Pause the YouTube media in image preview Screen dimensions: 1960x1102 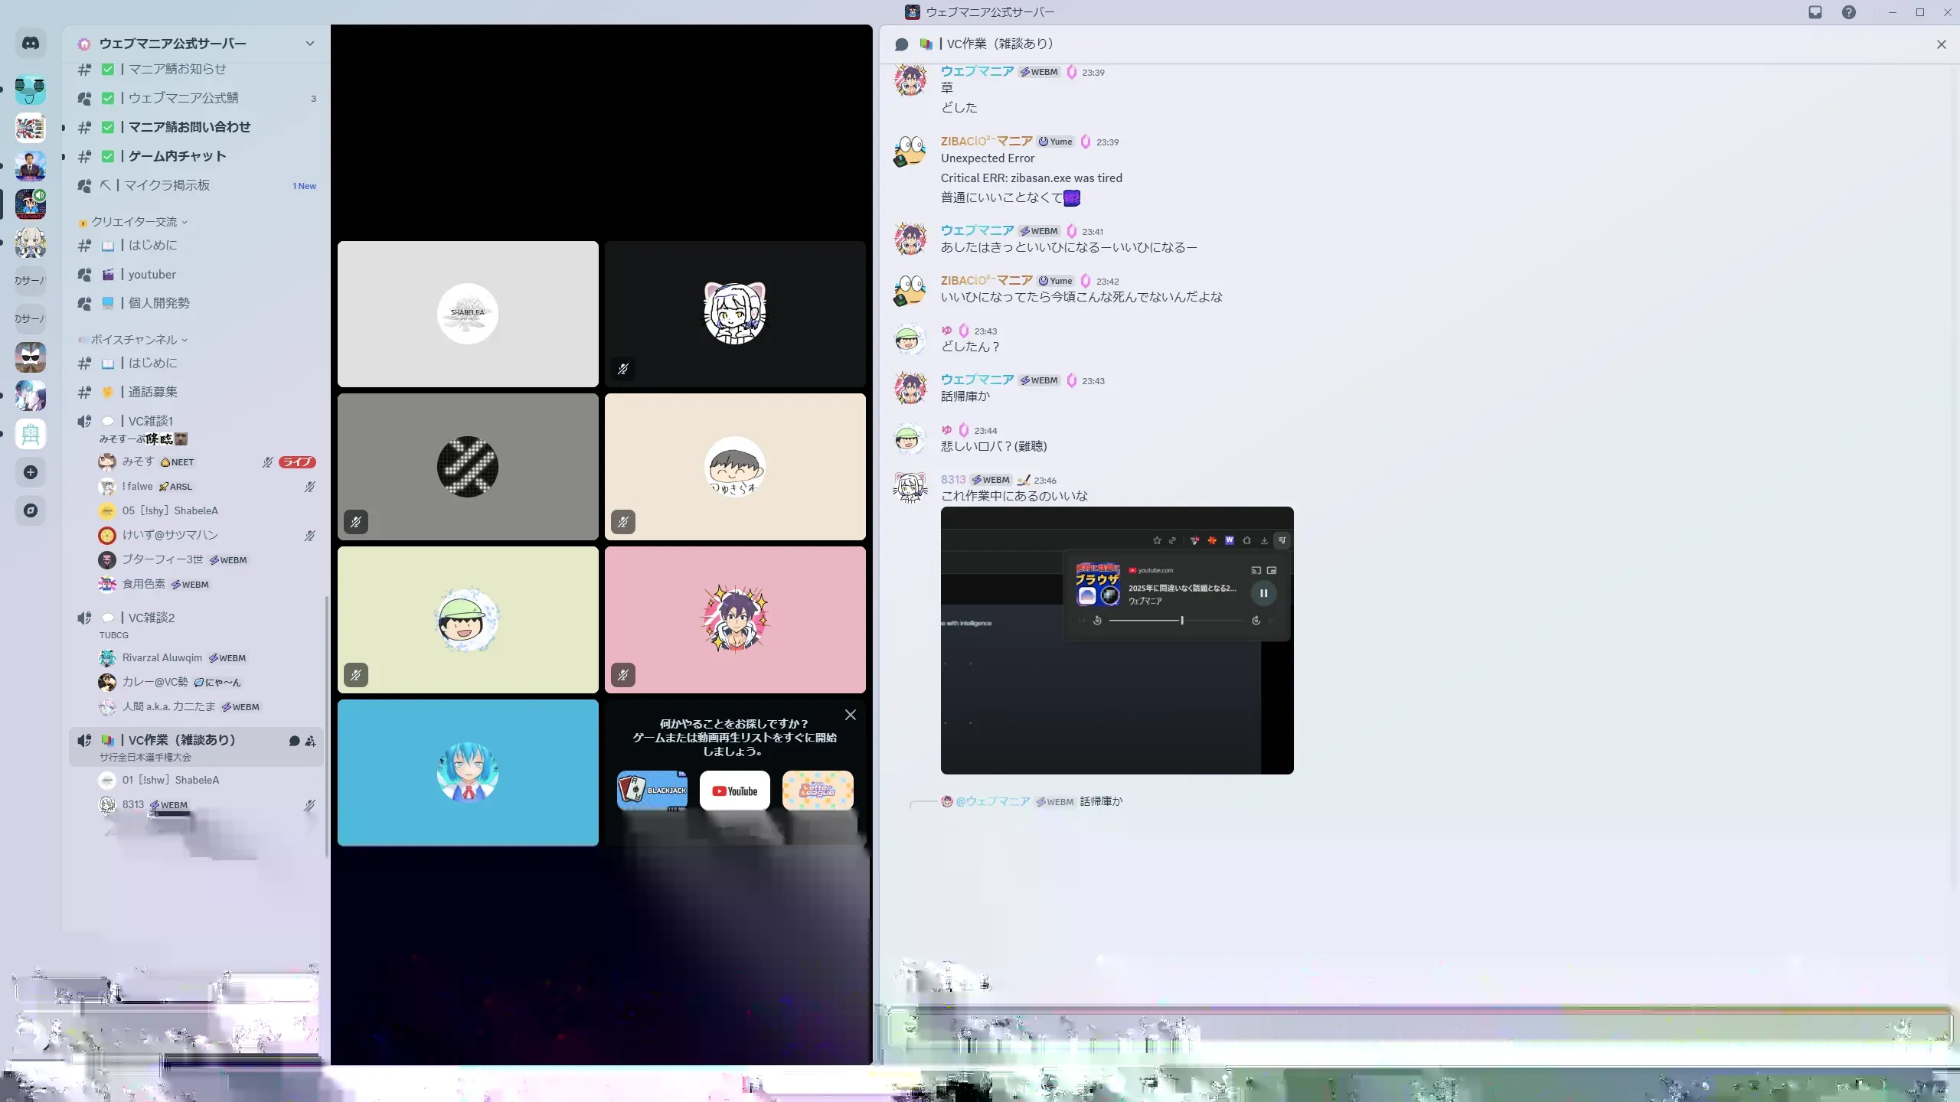click(1263, 593)
